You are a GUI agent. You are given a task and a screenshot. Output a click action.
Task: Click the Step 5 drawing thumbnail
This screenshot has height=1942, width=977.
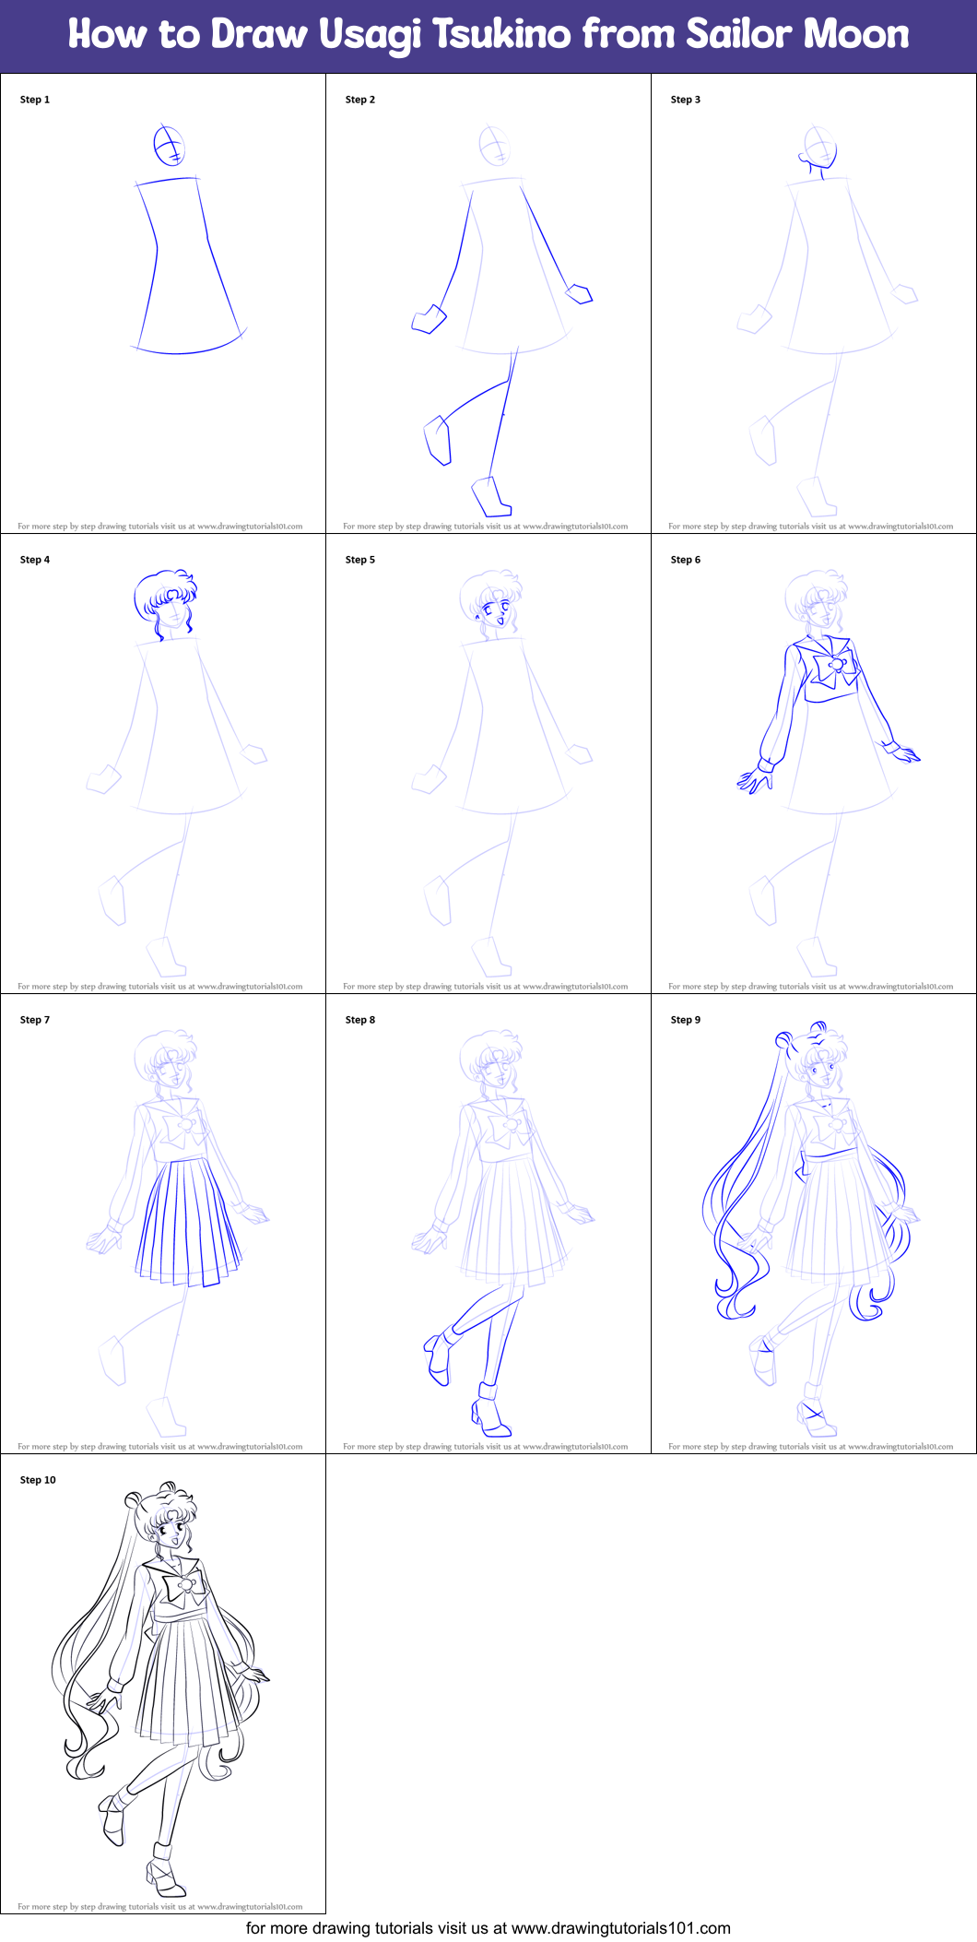(x=488, y=764)
